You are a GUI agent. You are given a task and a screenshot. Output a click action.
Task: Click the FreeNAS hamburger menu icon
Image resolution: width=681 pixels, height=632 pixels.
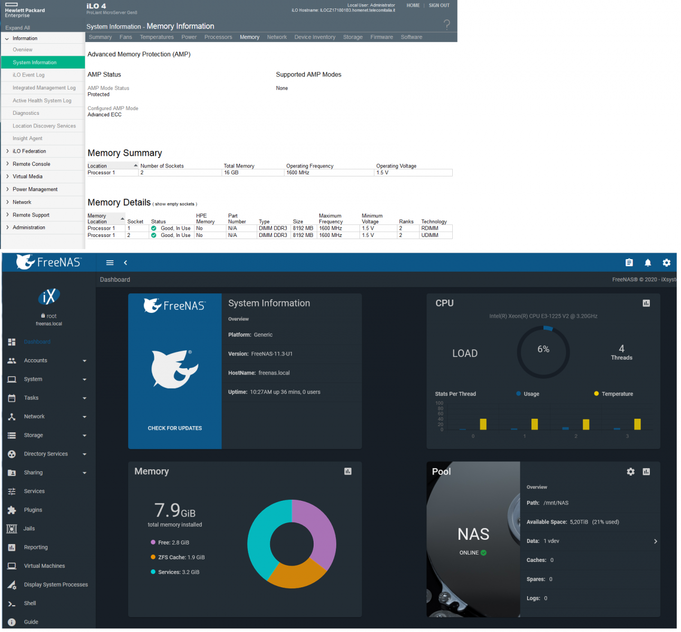click(110, 262)
